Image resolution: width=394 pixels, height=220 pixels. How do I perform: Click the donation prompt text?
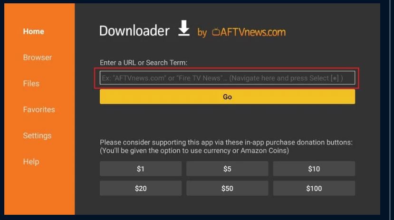pos(226,146)
